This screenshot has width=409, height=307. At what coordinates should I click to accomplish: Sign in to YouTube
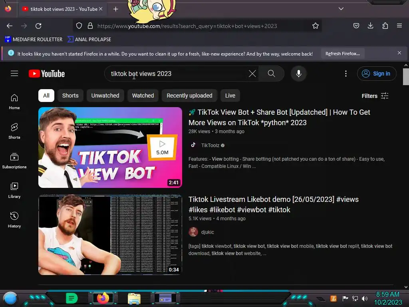(x=377, y=74)
